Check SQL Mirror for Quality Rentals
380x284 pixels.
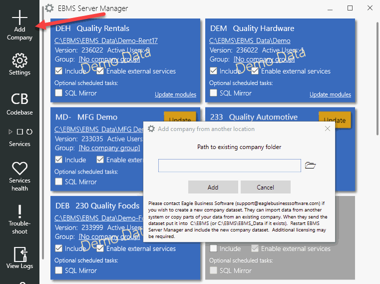coord(58,92)
